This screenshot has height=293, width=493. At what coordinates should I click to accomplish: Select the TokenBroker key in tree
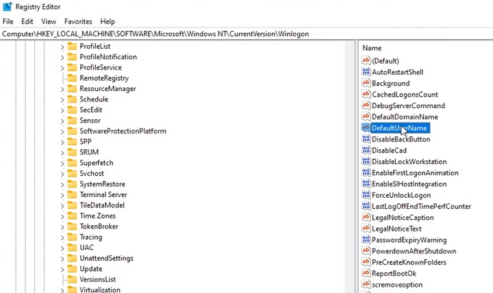(x=99, y=227)
